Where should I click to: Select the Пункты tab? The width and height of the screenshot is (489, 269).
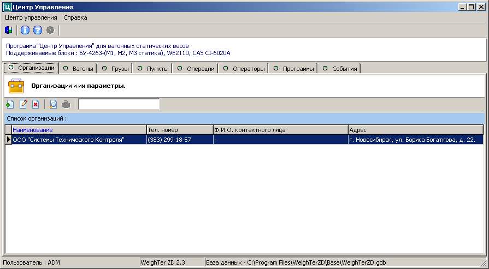point(153,69)
